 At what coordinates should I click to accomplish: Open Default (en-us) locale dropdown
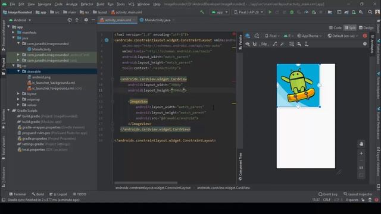point(343,36)
